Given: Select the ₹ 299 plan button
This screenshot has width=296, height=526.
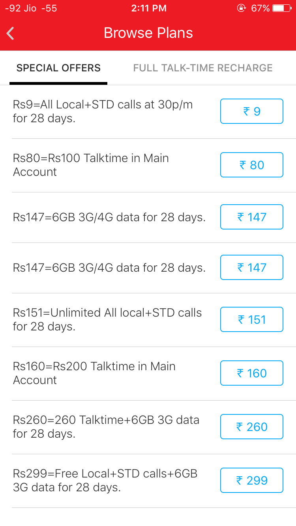Looking at the screenshot, I should click(251, 480).
